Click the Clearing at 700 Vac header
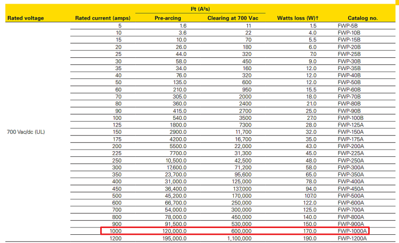 [233, 18]
